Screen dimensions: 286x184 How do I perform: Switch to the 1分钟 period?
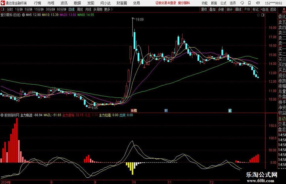click(18, 9)
